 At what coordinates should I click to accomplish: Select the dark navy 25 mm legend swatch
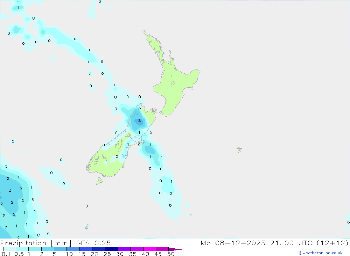tap(111, 249)
